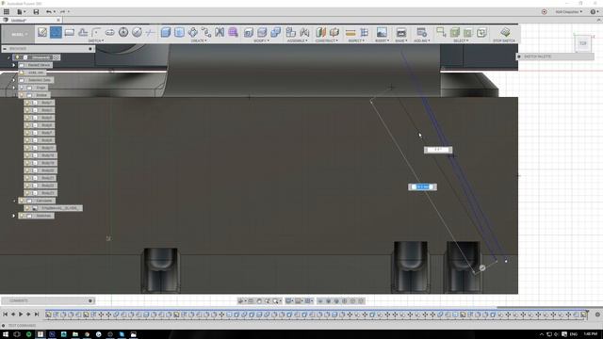Viewport: 603px width, 339px height.
Task: Toggle visibility bulb of Sketches folder
Action: click(x=22, y=216)
